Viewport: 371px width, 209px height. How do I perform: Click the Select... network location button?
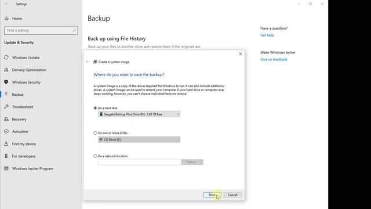click(x=192, y=162)
